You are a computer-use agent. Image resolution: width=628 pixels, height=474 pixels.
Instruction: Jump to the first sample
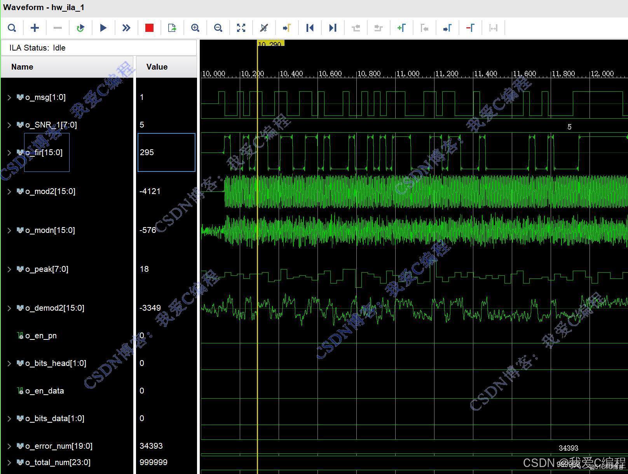[310, 28]
